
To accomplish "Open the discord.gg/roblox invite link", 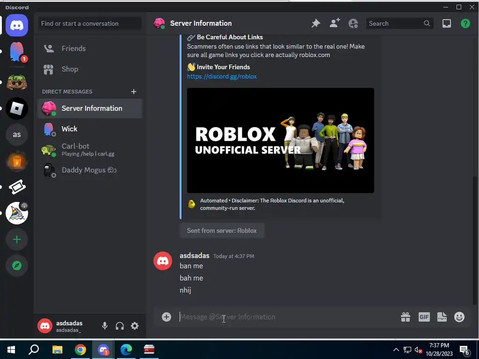I will pyautogui.click(x=222, y=76).
